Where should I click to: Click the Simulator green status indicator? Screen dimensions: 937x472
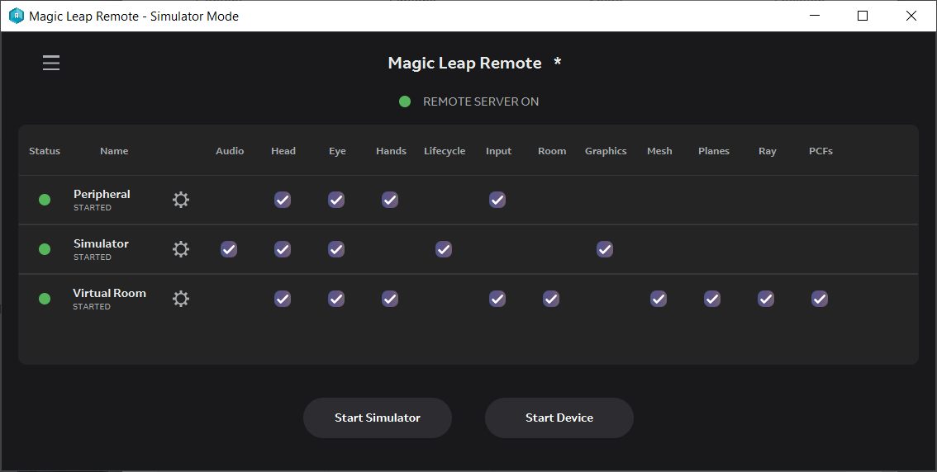45,249
